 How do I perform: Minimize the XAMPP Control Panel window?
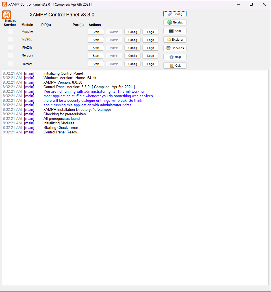click(239, 4)
